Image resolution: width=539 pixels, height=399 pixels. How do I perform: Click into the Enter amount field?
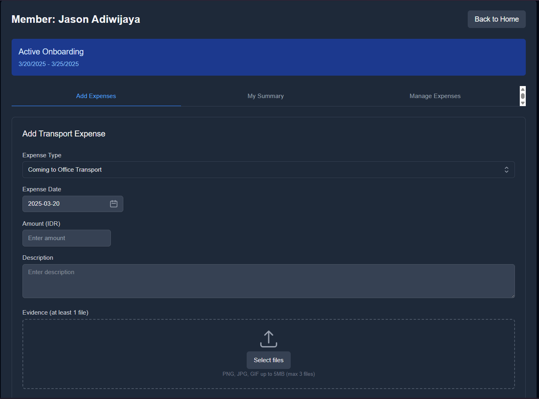[x=66, y=238]
